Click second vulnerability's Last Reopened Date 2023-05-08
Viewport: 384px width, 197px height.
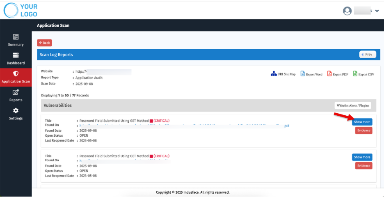88,176
